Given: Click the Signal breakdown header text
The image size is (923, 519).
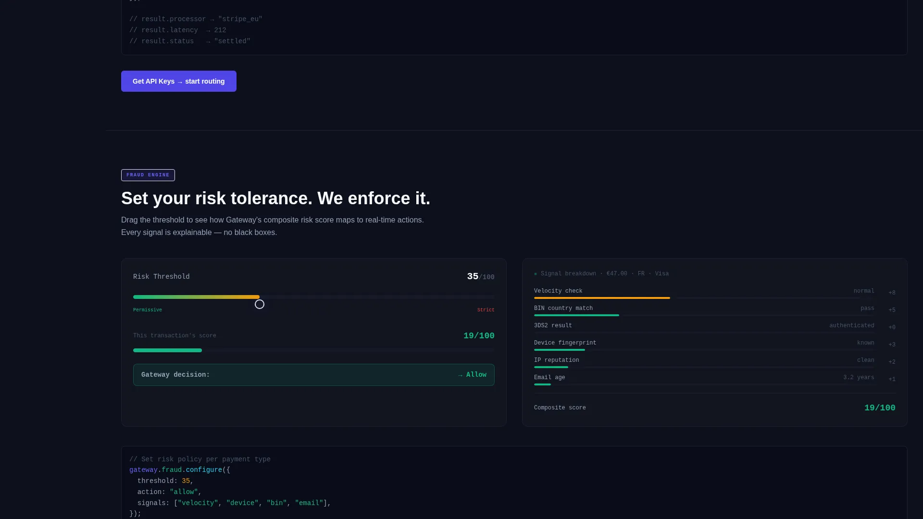Looking at the screenshot, I should [605, 274].
